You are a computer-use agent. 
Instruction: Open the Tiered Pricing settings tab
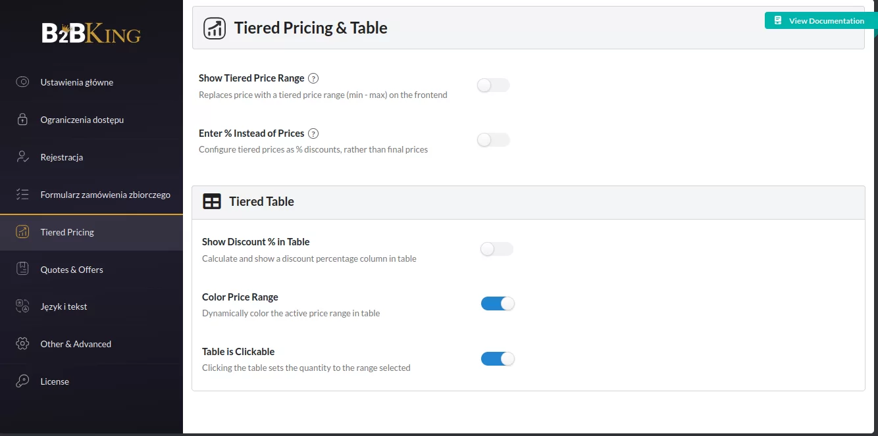pyautogui.click(x=67, y=232)
